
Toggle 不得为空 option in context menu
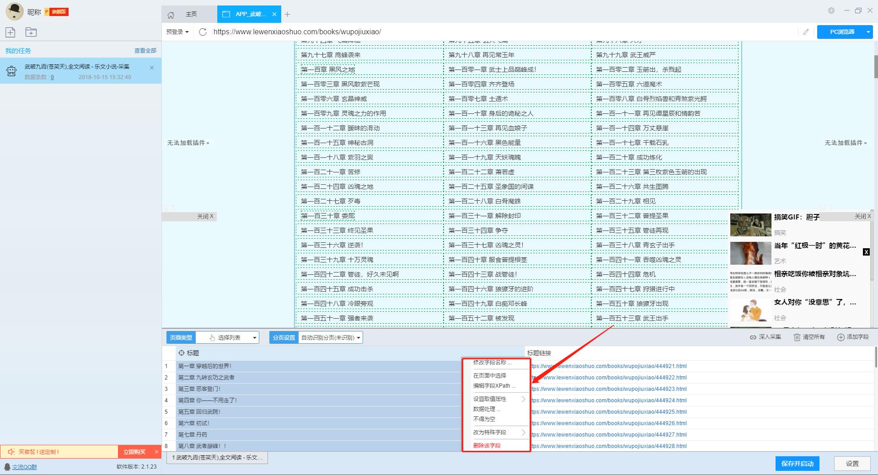[x=484, y=419]
